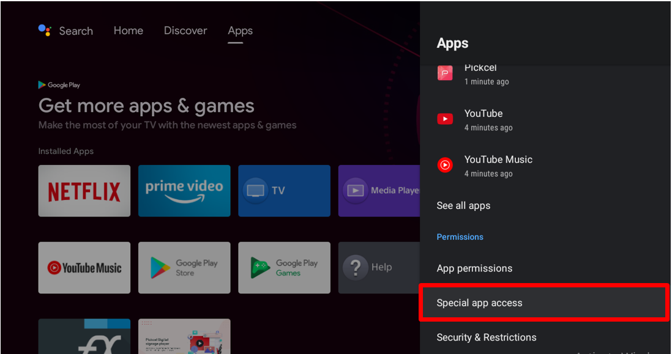The image size is (672, 354).
Task: Launch Prime Video from installed apps
Action: 184,191
